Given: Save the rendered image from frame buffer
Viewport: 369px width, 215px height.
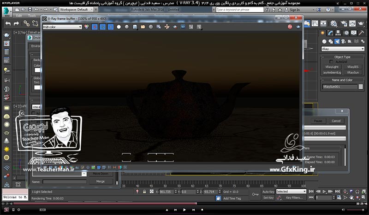Looking at the screenshot, I should point(135,27).
